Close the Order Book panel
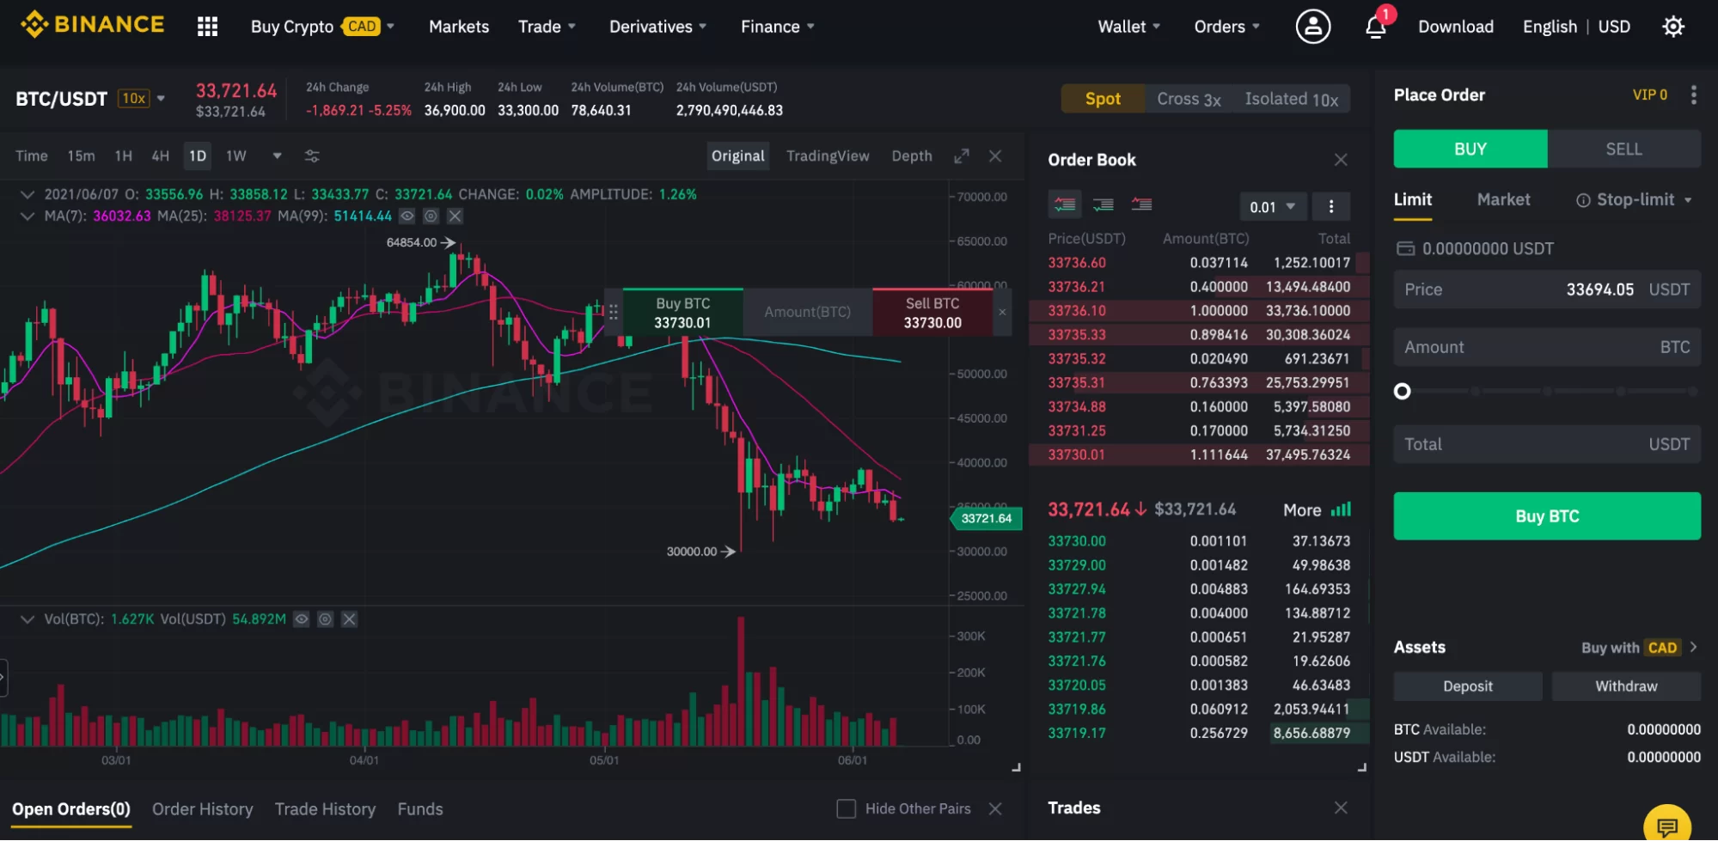 pos(1341,160)
